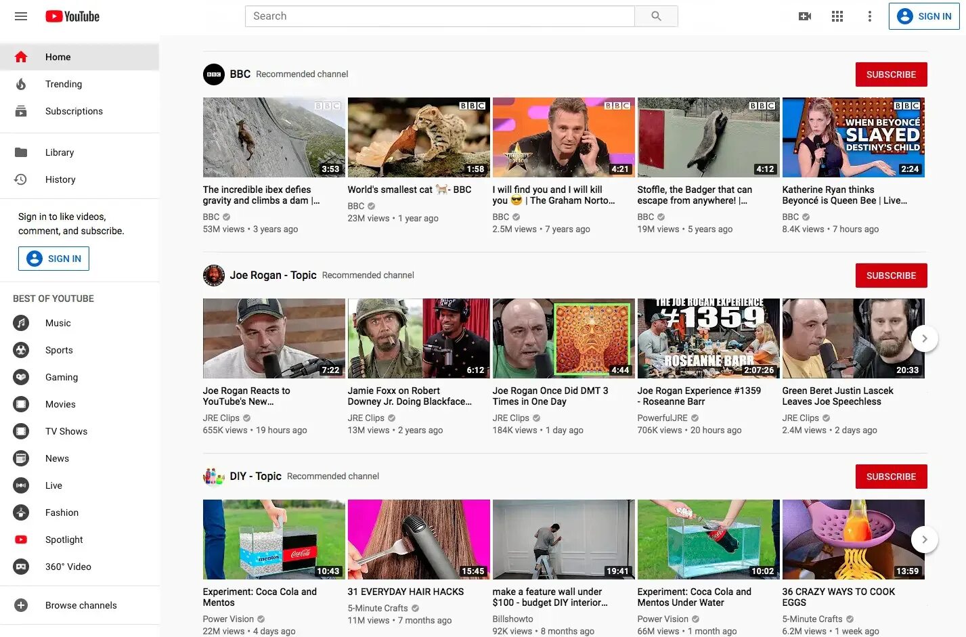The height and width of the screenshot is (637, 966).
Task: Open 5-Minute Crafts link under hair hacks
Action: coord(378,609)
